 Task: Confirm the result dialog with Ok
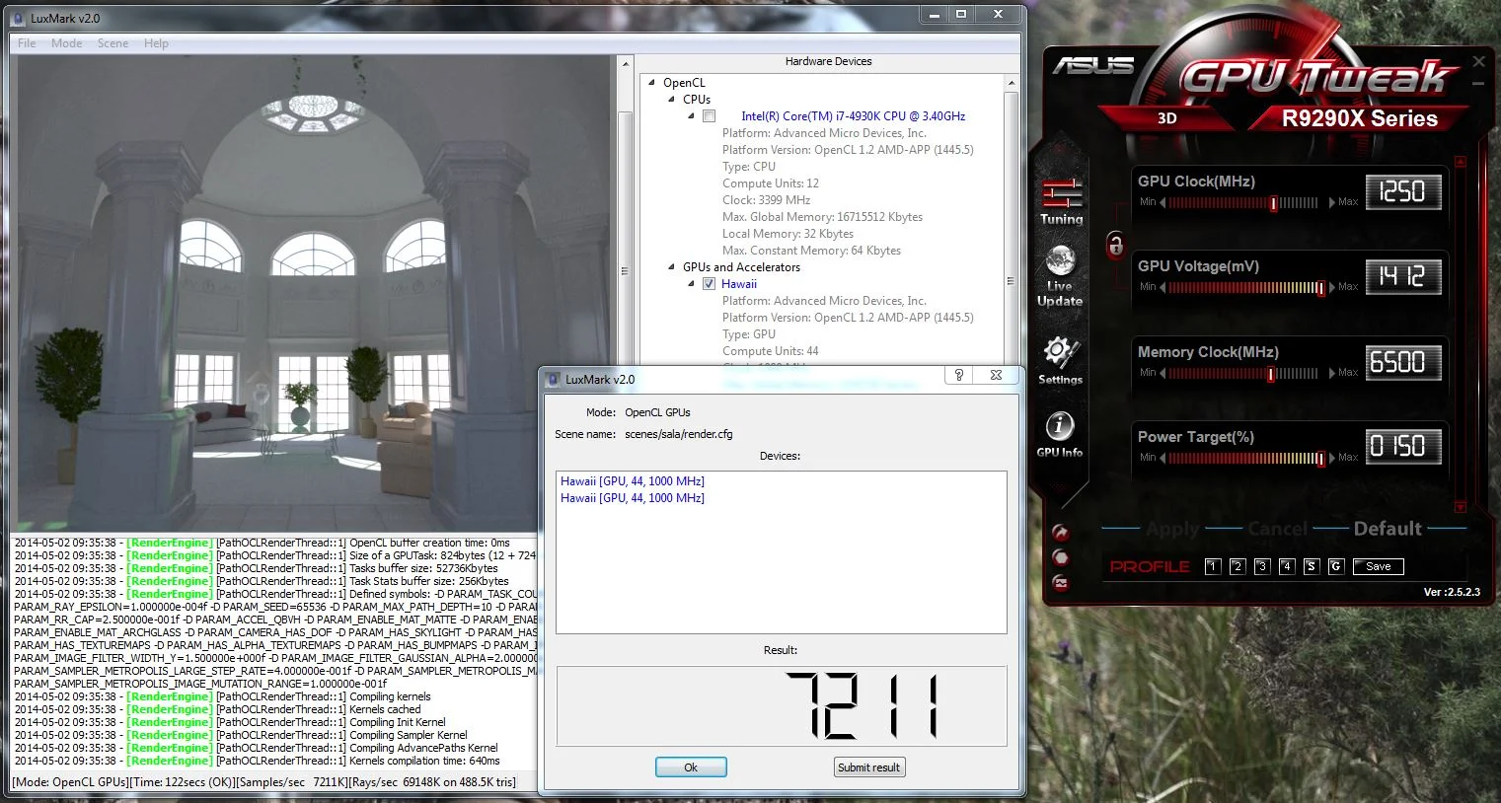[691, 767]
